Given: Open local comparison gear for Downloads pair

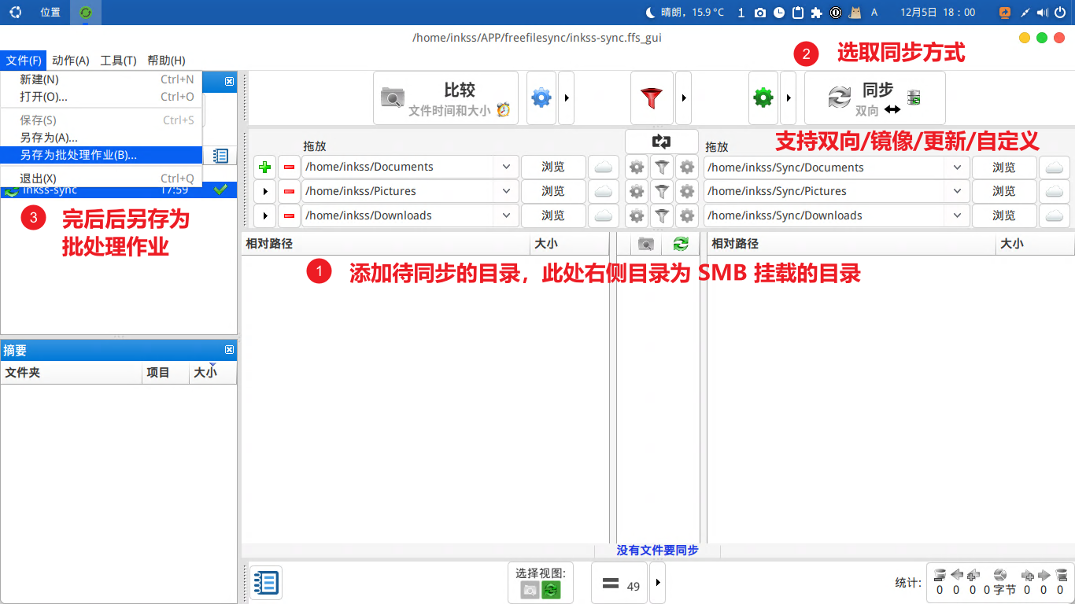Looking at the screenshot, I should click(x=637, y=215).
